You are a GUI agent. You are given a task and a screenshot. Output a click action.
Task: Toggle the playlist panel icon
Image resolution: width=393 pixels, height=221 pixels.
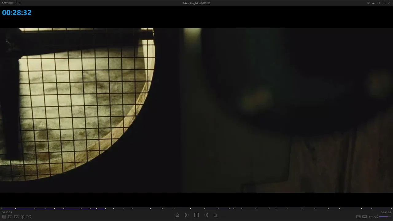(x=4, y=217)
